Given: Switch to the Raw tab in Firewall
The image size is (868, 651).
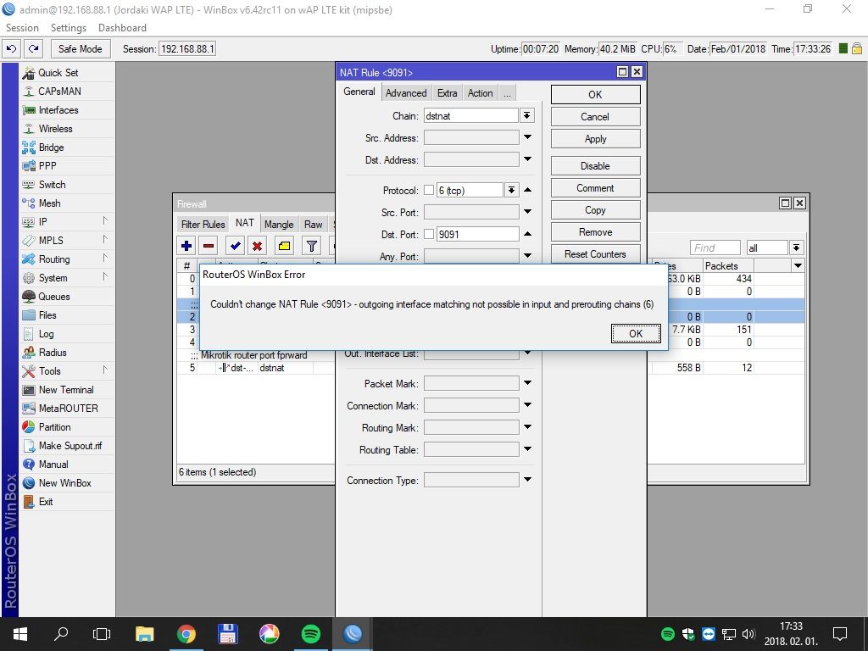Looking at the screenshot, I should coord(313,224).
